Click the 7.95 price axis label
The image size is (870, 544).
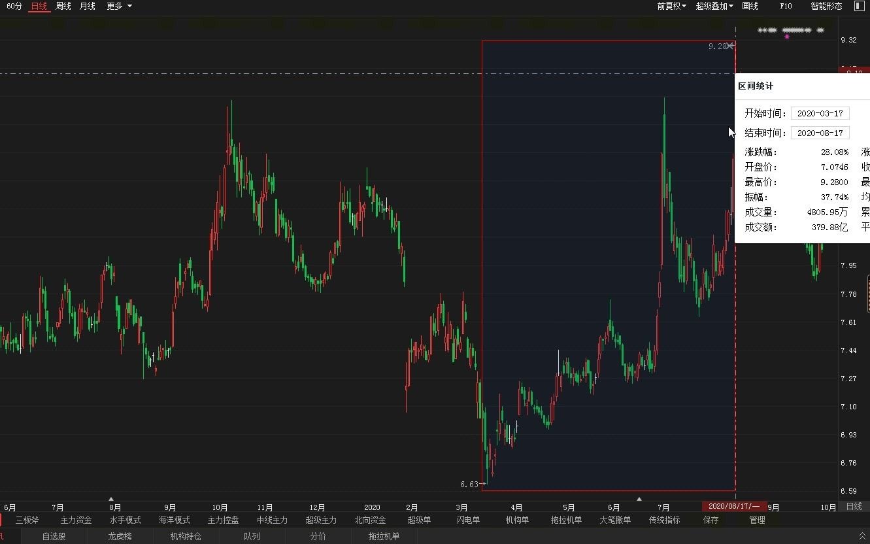pos(848,265)
